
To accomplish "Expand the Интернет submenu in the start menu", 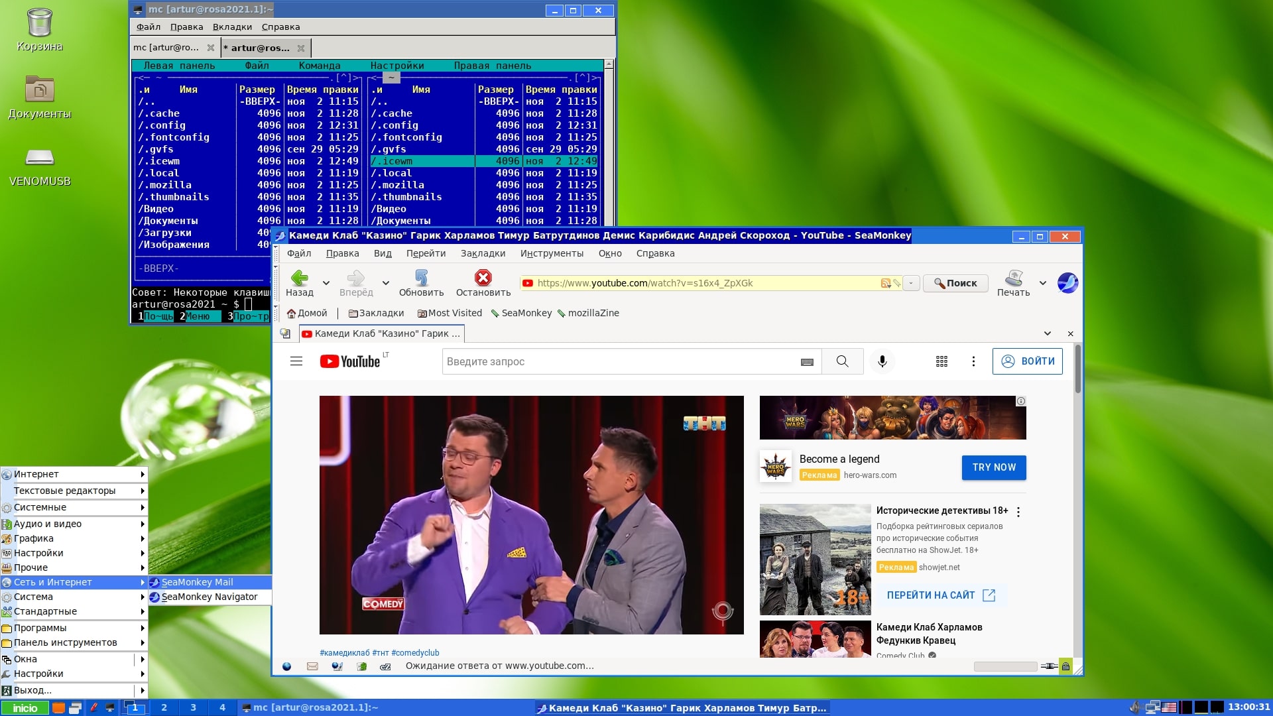I will [x=74, y=474].
